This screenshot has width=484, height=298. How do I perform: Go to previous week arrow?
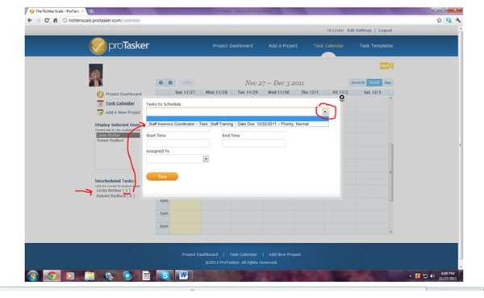point(161,82)
